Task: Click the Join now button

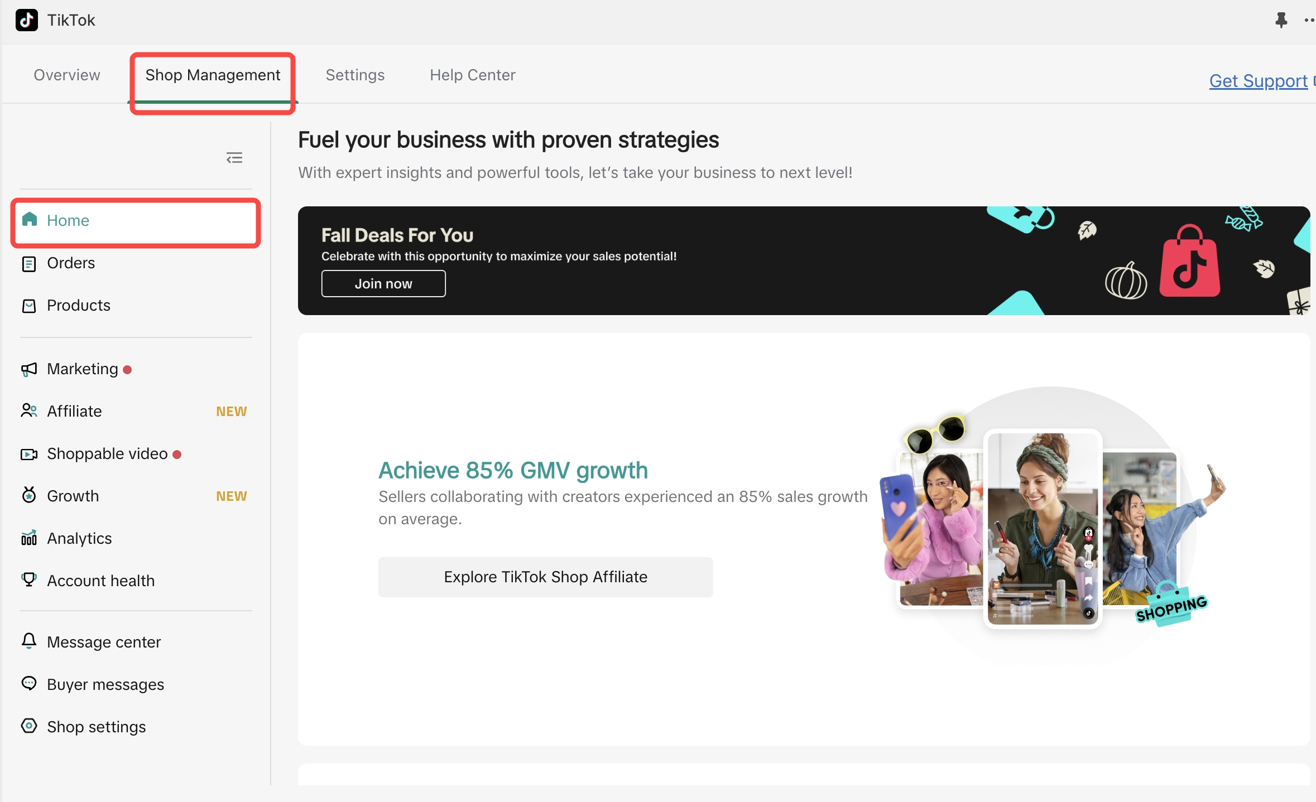Action: 383,284
